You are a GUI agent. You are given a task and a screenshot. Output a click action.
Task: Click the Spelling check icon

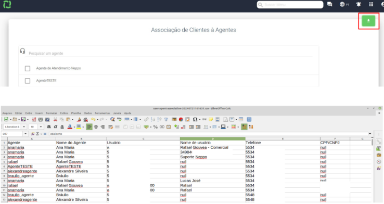[119, 119]
